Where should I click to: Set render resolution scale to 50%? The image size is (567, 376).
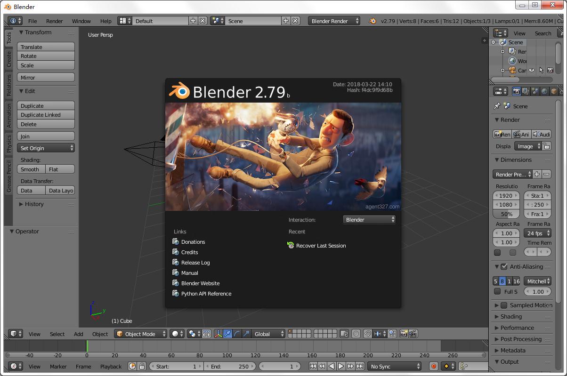click(x=506, y=214)
